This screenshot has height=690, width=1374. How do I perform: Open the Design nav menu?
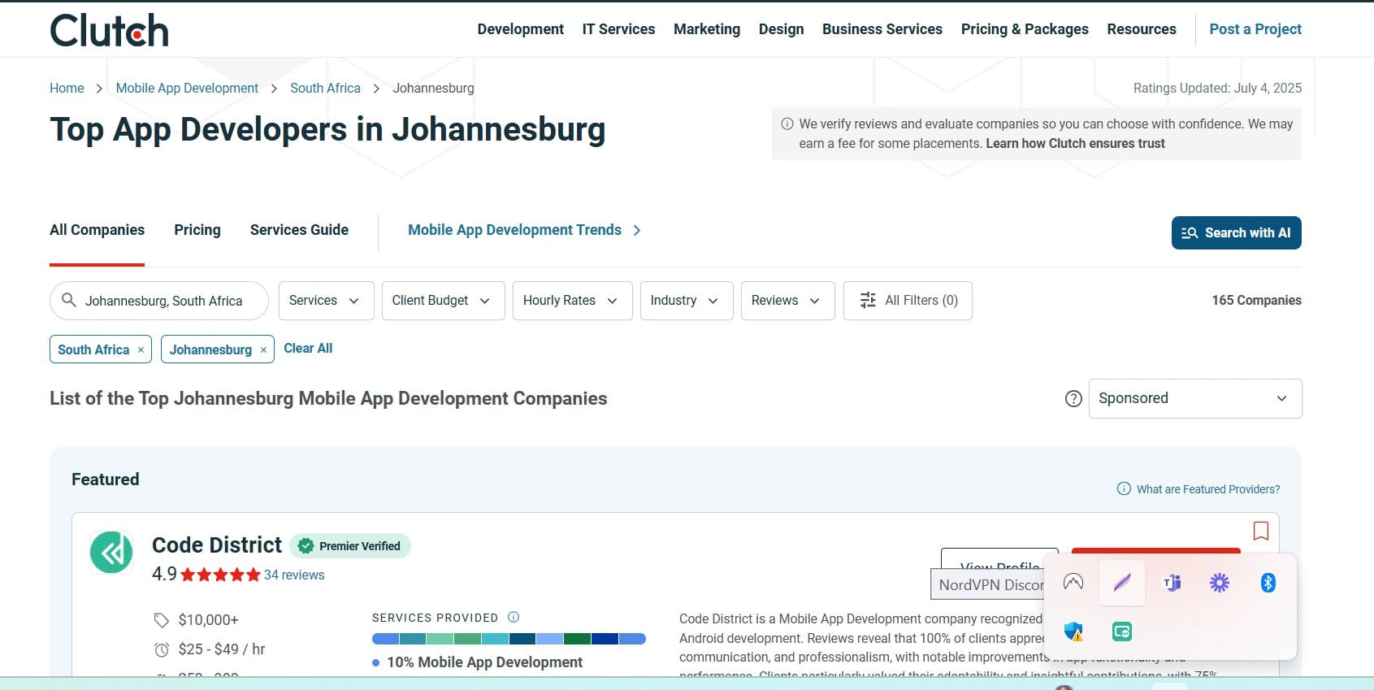click(x=781, y=29)
